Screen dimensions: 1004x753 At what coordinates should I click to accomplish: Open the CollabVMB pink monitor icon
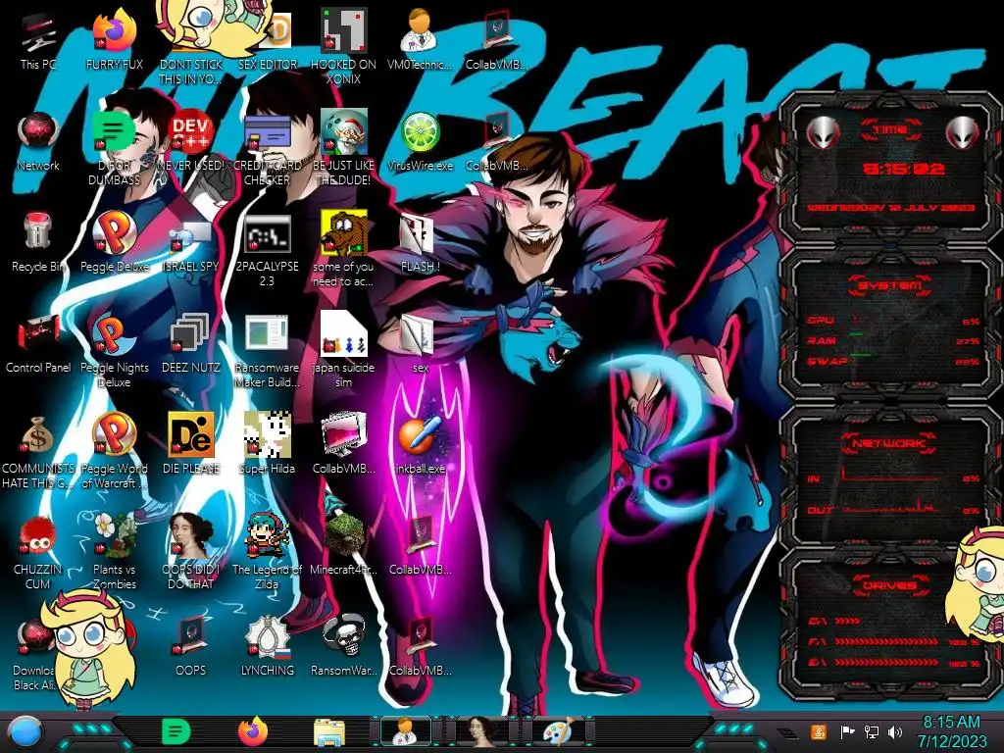[x=344, y=444]
